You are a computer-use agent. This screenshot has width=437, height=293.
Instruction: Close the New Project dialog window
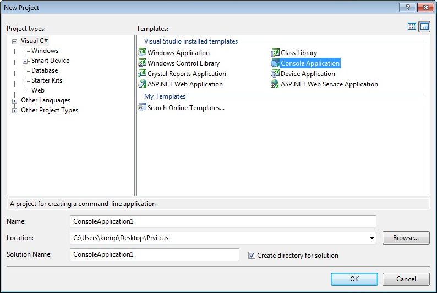tap(425, 8)
